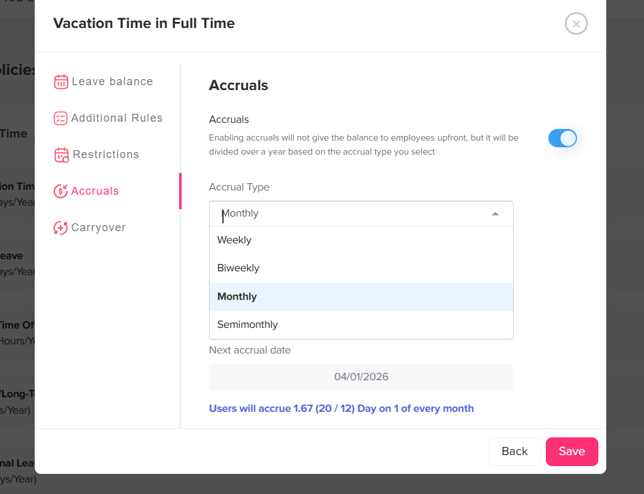Click the Restrictions calendar icon

pyautogui.click(x=62, y=155)
